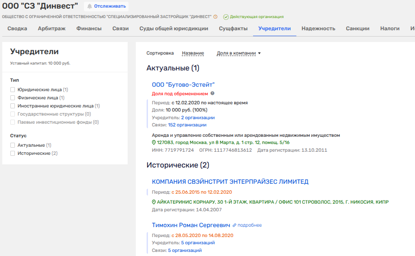
Task: Open the Надежность tab
Action: pos(318,28)
